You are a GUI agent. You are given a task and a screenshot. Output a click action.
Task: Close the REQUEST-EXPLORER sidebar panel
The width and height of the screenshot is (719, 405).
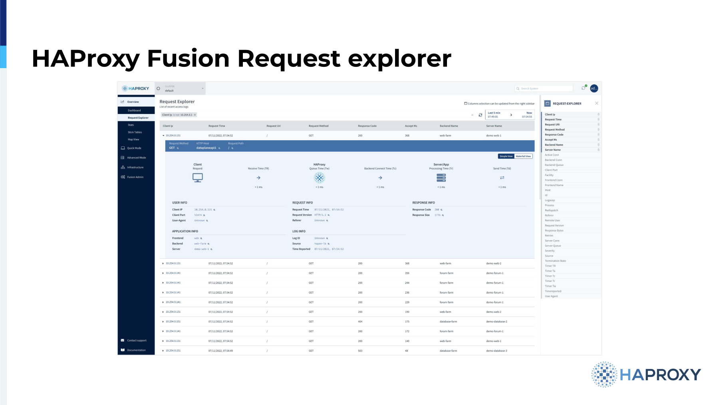[597, 103]
